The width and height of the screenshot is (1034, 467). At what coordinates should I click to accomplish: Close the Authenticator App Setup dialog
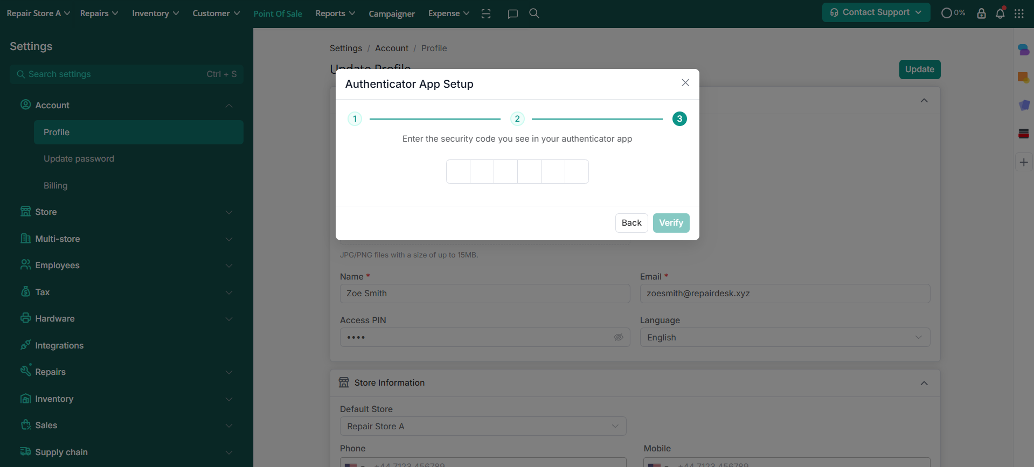685,82
